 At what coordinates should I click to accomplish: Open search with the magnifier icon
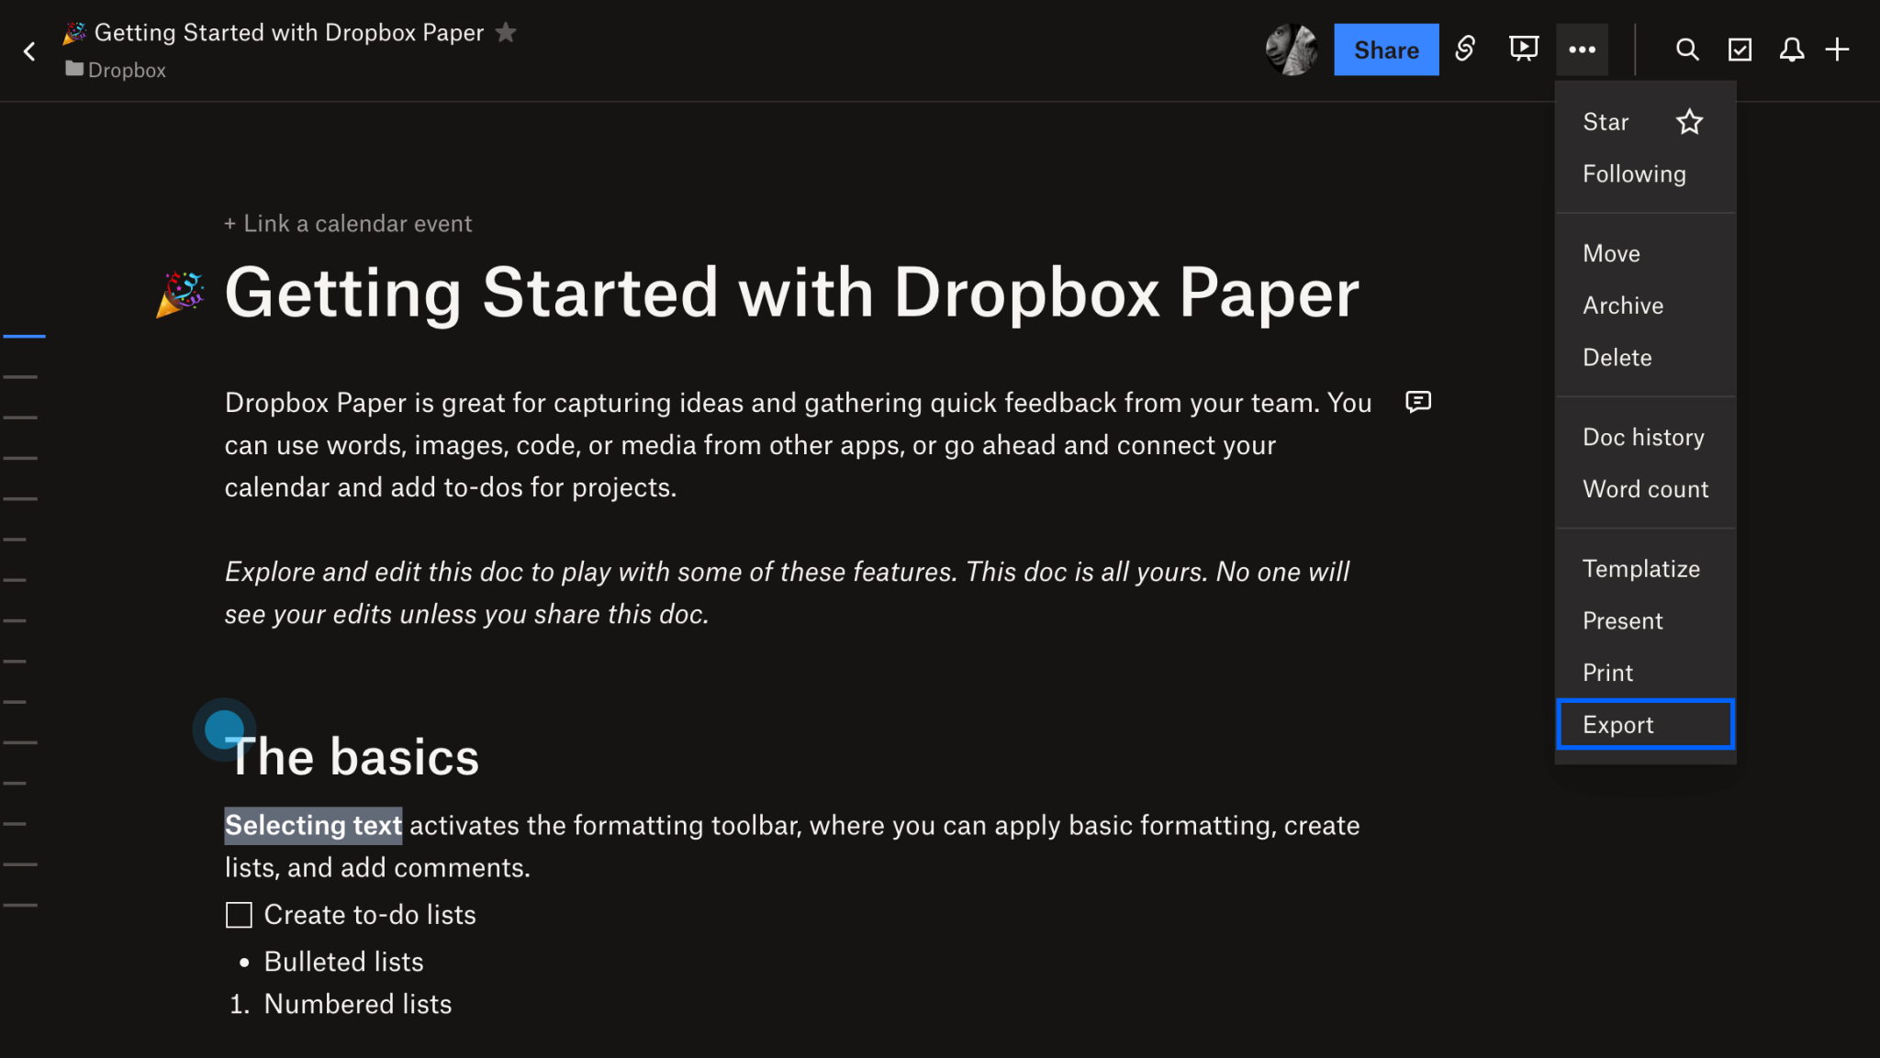pos(1687,50)
